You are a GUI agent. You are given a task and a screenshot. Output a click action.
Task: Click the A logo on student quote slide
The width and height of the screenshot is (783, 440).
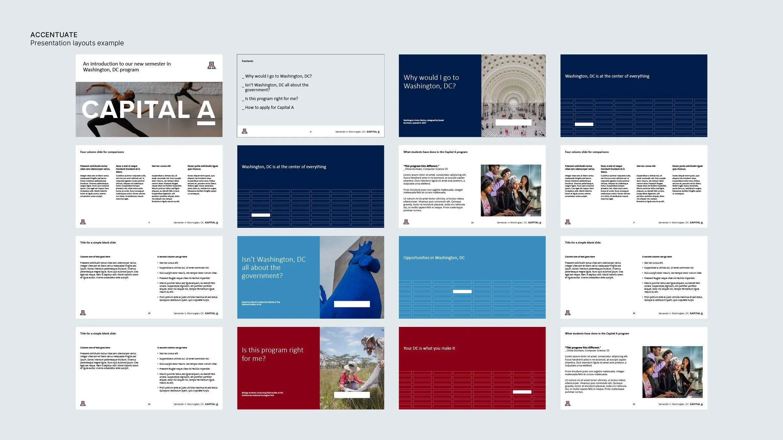[x=406, y=222]
